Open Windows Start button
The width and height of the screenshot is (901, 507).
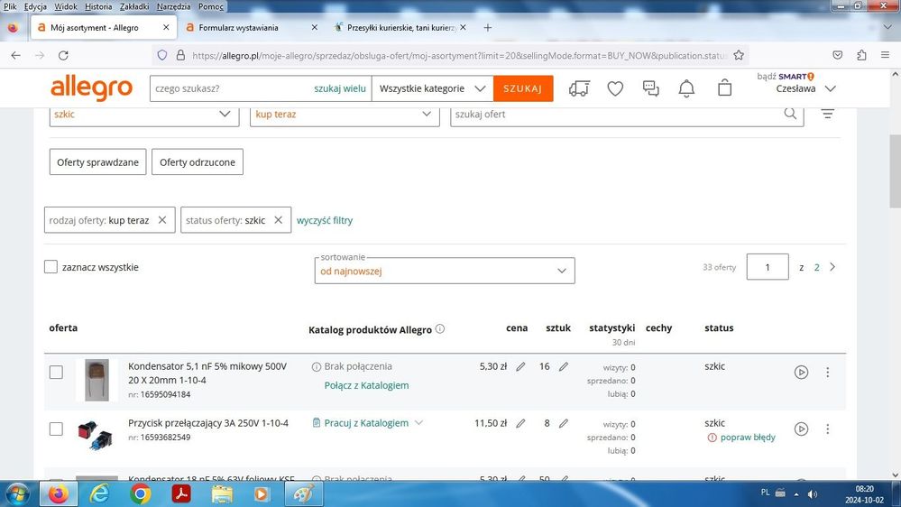pos(17,494)
